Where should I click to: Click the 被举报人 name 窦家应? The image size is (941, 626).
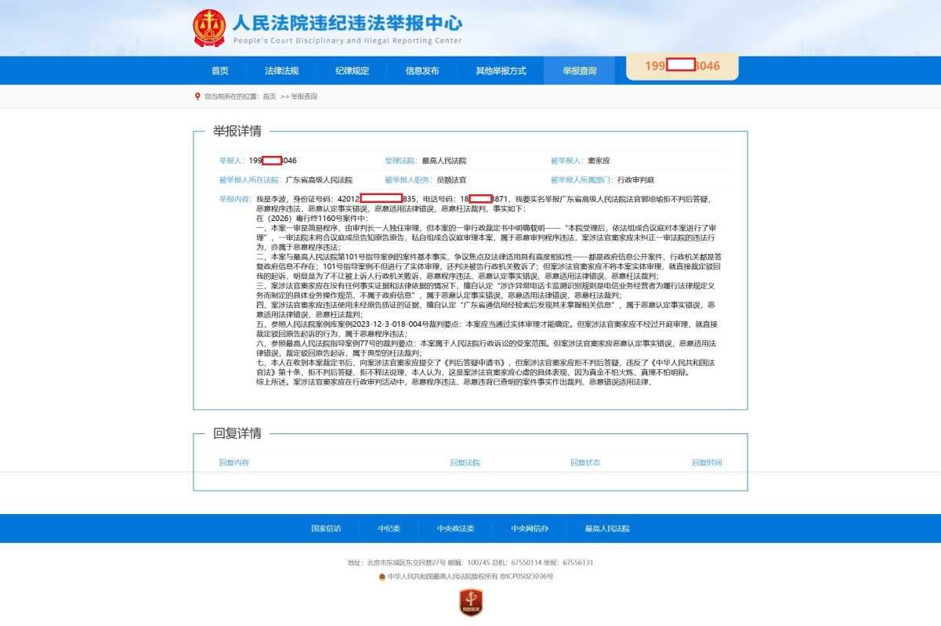[x=599, y=161]
